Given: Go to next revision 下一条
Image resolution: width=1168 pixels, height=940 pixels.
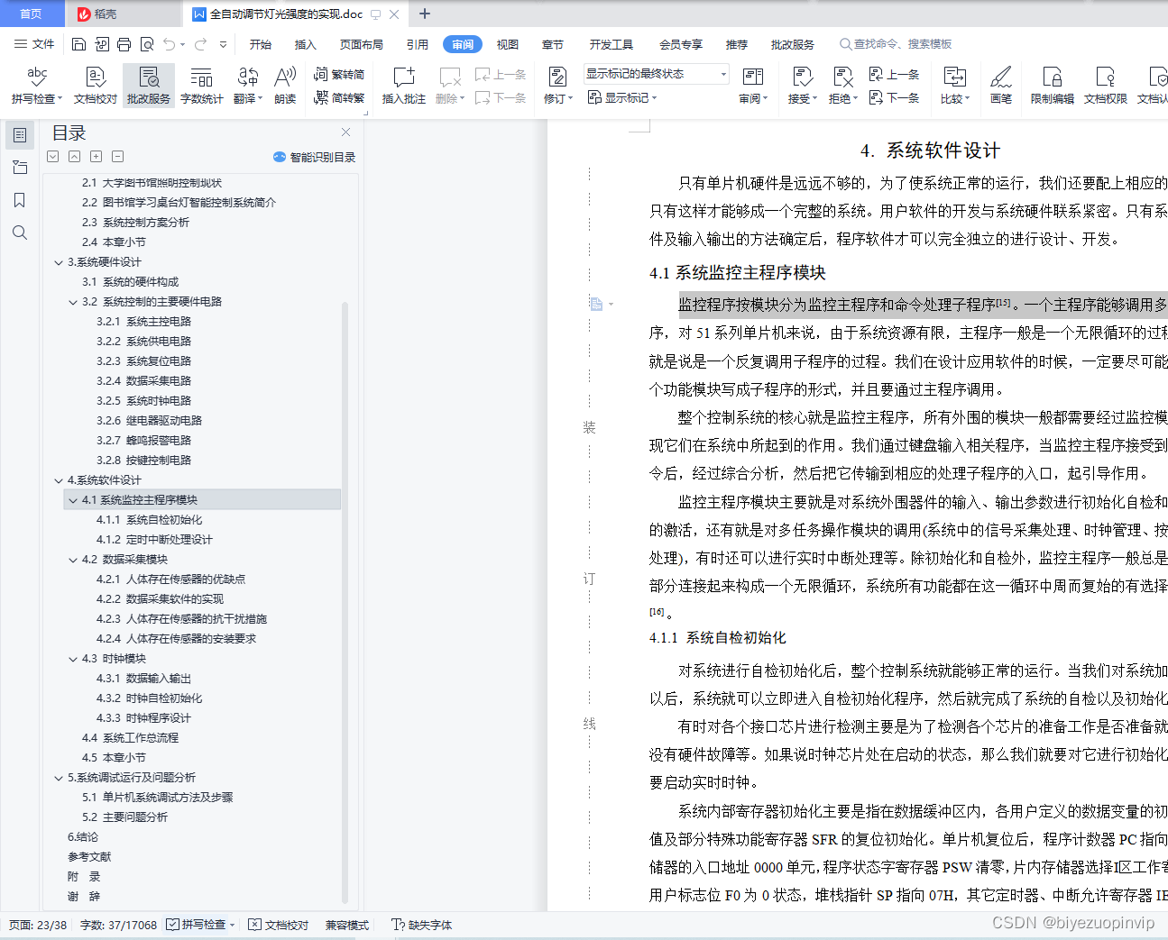Looking at the screenshot, I should coord(894,97).
